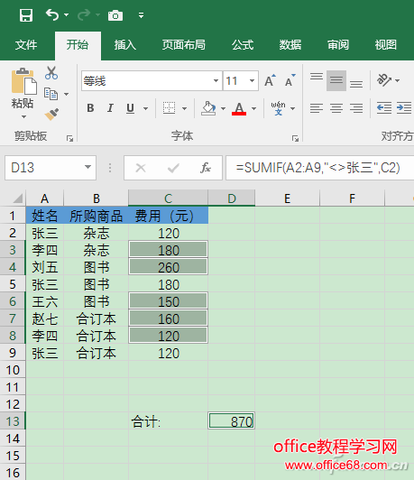Screen dimensions: 414x480
Task: Toggle Underline formatting
Action: [131, 108]
